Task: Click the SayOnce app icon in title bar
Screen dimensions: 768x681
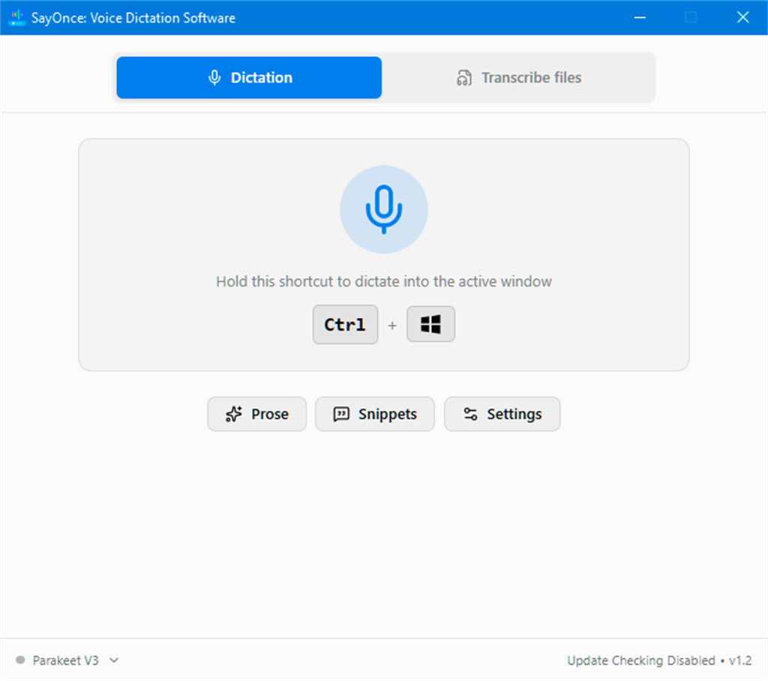Action: (x=16, y=18)
